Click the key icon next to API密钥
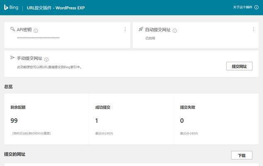This screenshot has width=263, height=166. point(12,29)
